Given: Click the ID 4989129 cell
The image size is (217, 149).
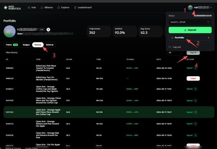Looking at the screenshot, I should (x=10, y=78).
